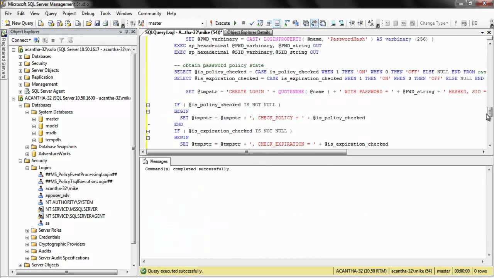Click the Open File folder icon

[x=88, y=23]
